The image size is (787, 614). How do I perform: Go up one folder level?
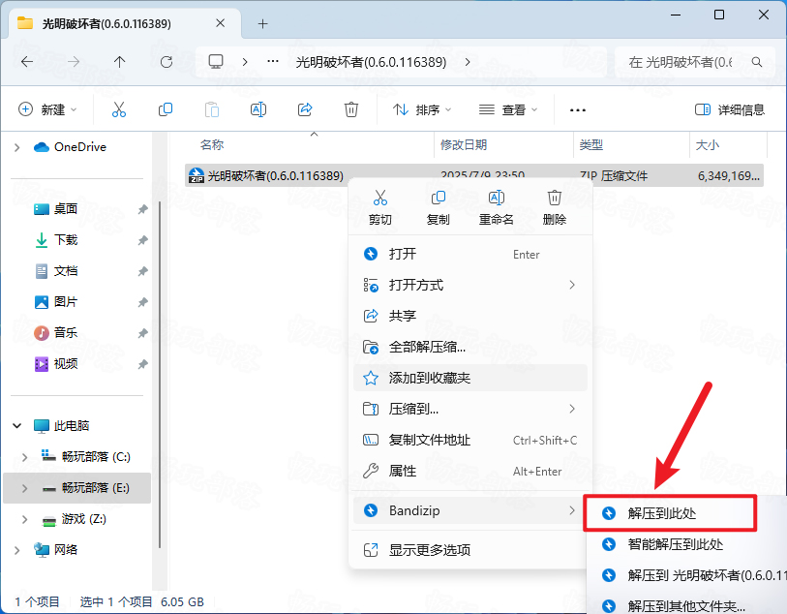click(119, 62)
